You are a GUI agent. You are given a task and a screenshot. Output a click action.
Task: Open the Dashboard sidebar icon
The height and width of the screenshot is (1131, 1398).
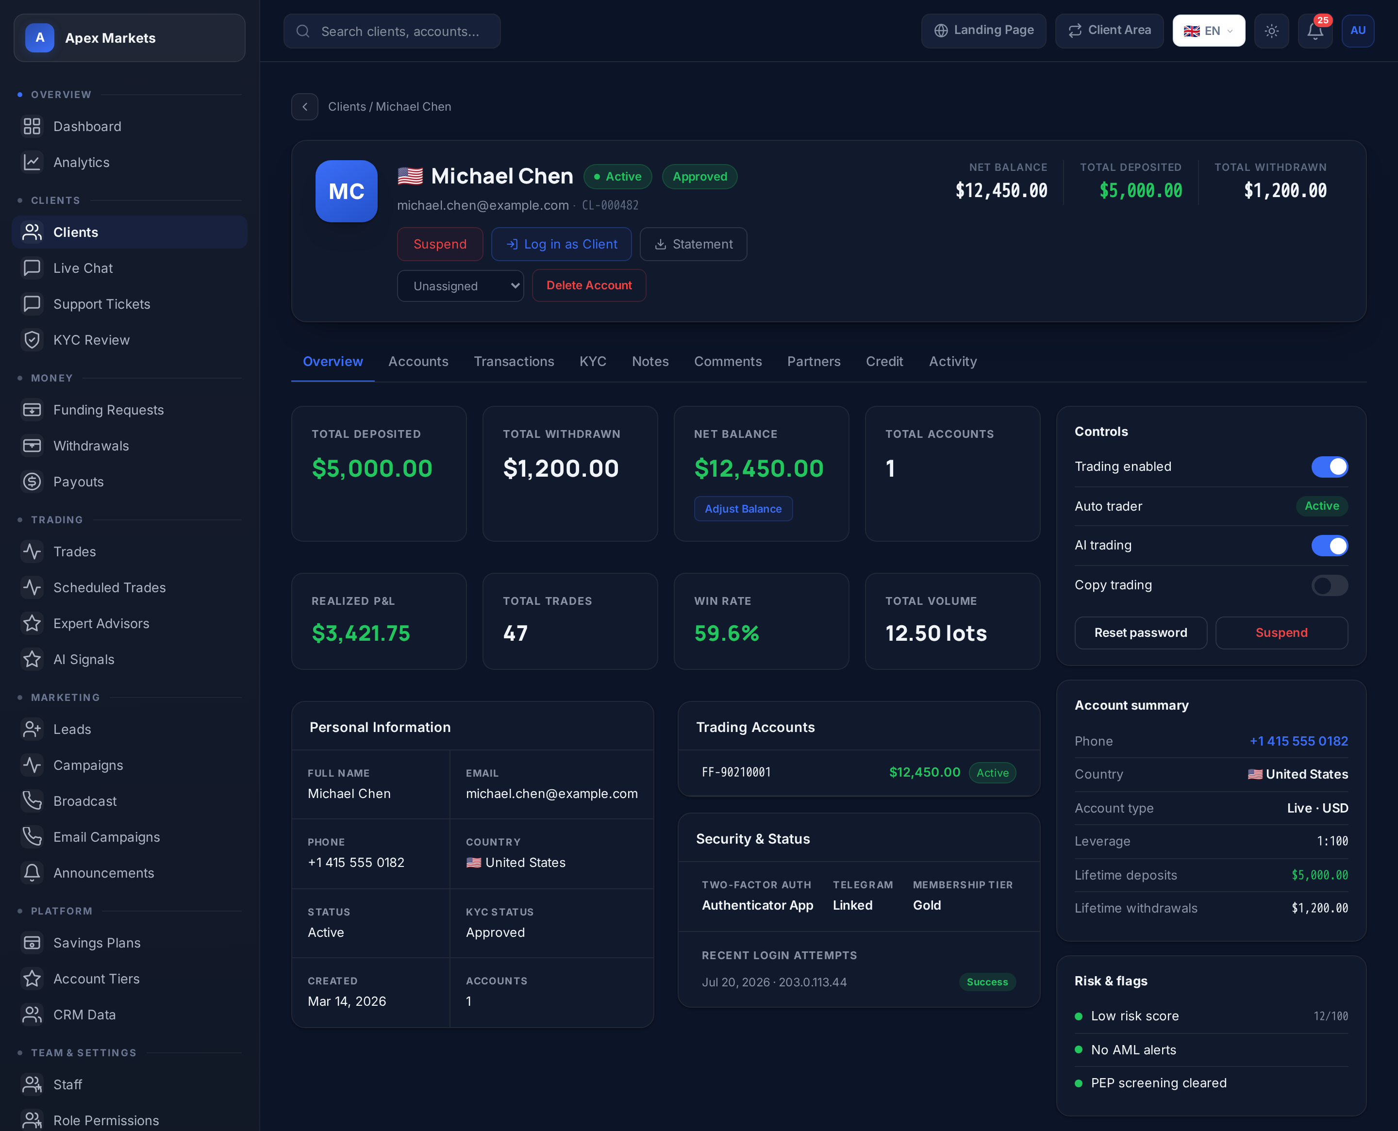click(x=32, y=126)
